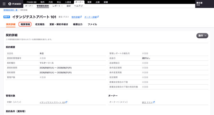Click 管理レポートの報告月 label

pos(119,54)
